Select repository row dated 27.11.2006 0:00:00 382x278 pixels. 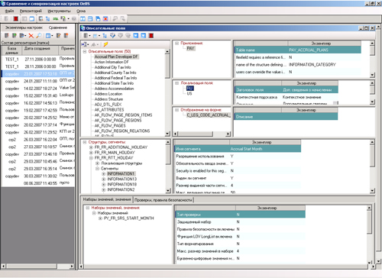tap(38, 59)
